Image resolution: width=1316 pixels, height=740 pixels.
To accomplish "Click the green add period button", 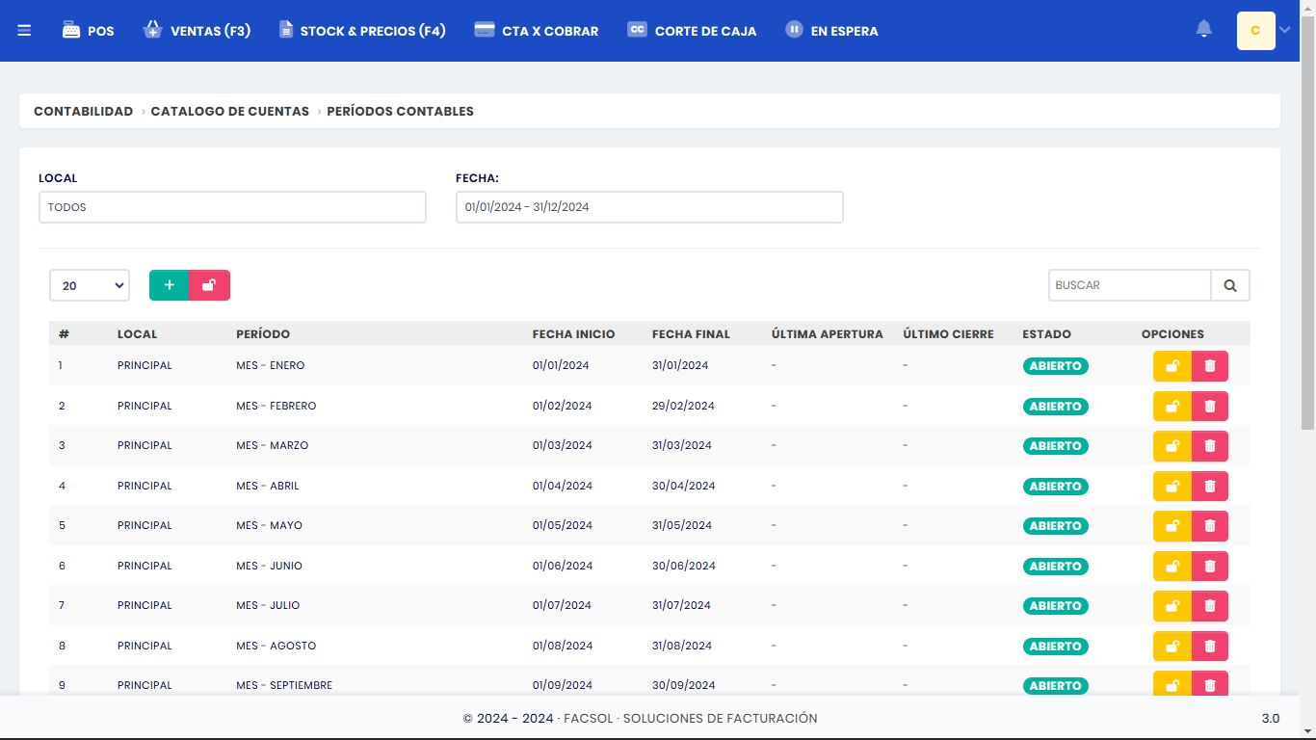I will pos(170,285).
